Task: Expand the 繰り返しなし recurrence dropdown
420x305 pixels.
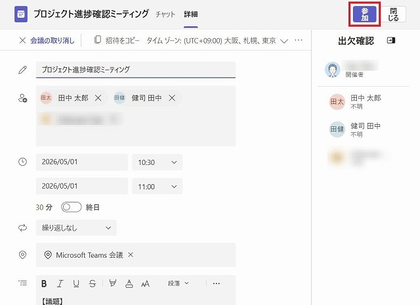Action: (76, 228)
